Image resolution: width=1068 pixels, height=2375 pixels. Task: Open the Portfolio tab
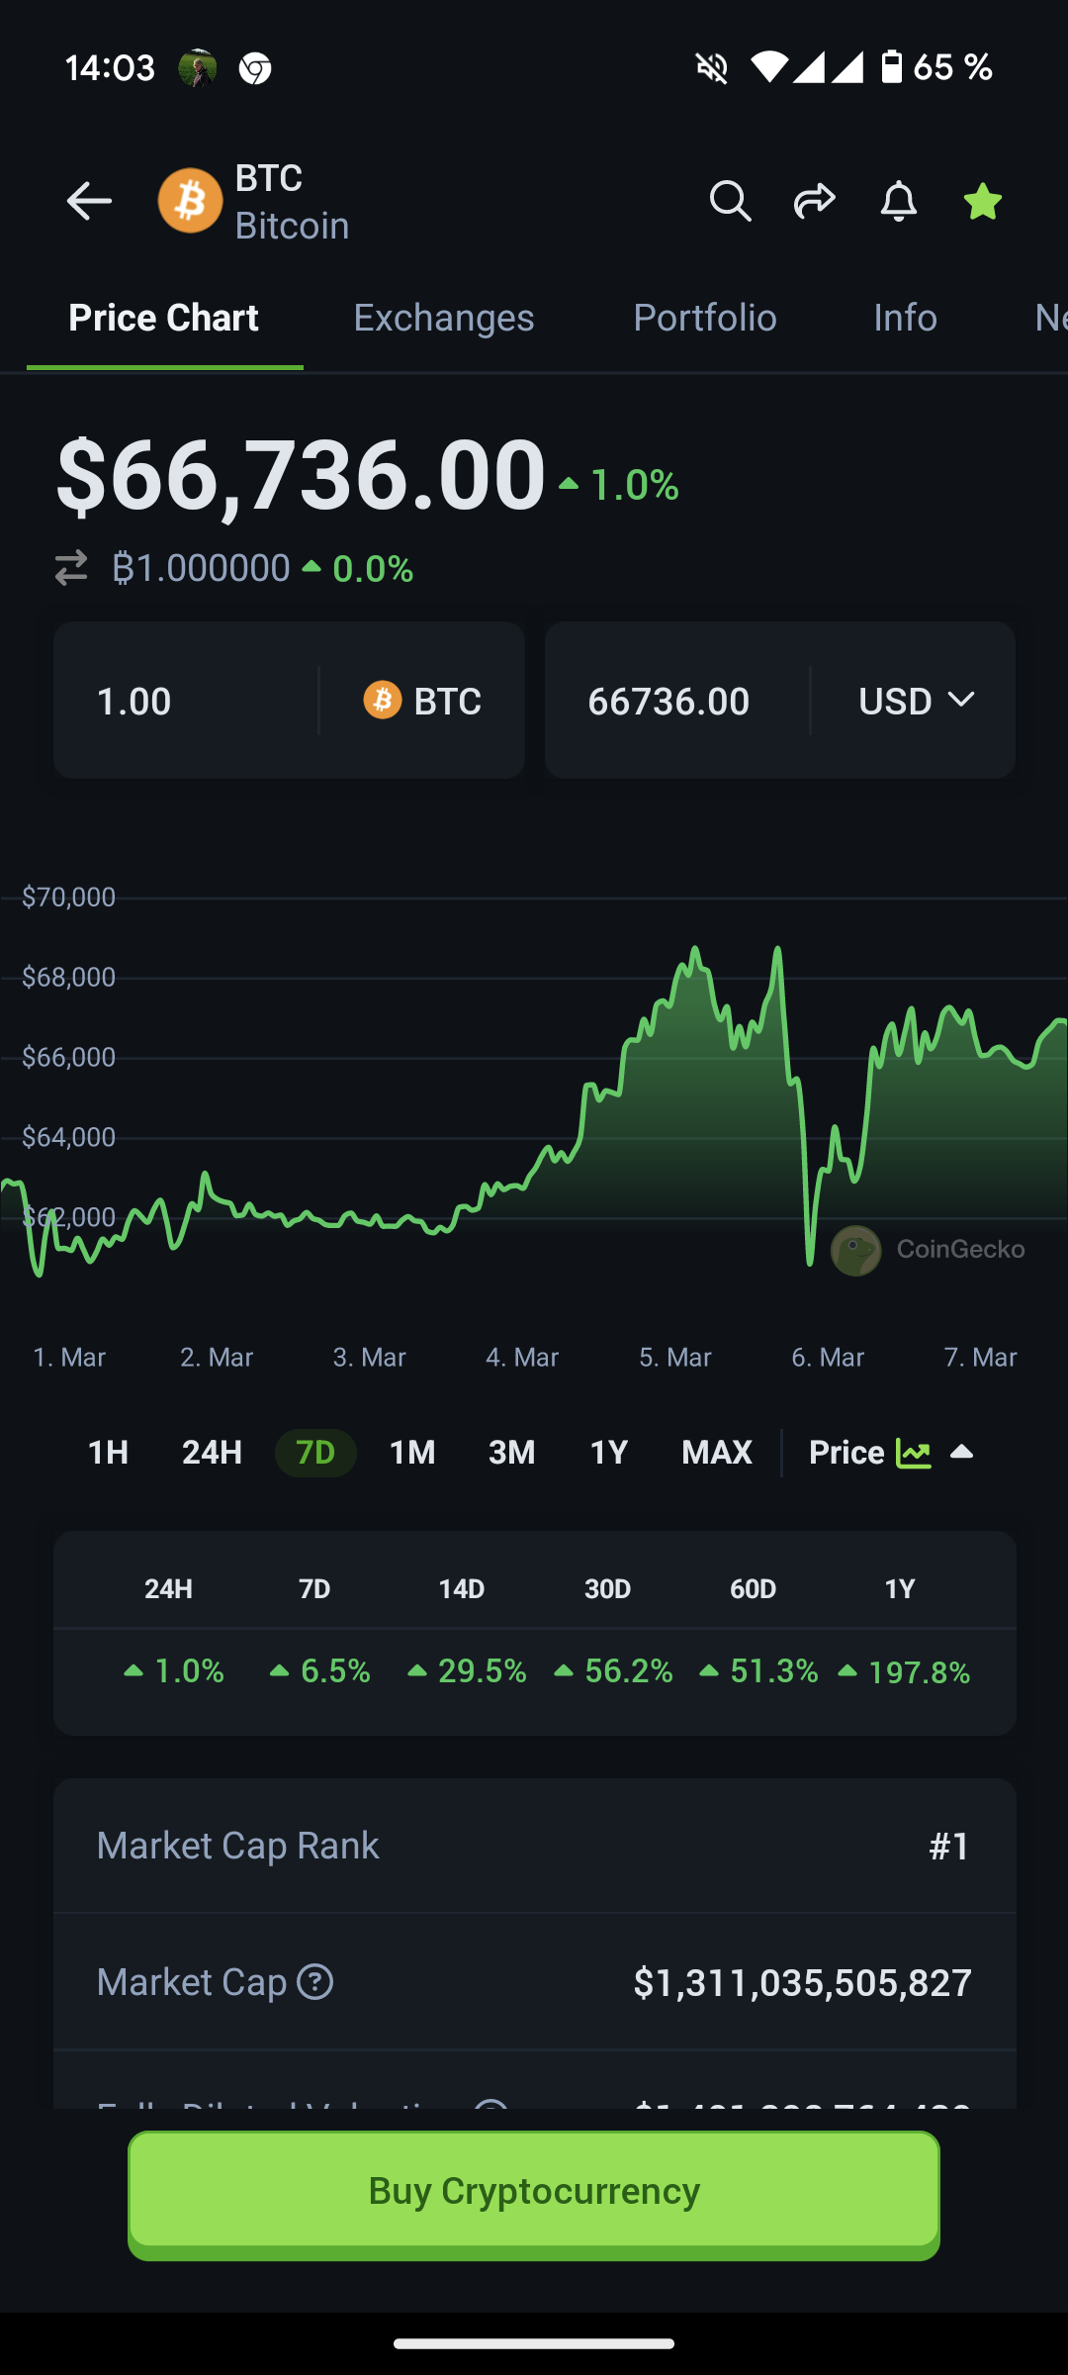pyautogui.click(x=704, y=318)
